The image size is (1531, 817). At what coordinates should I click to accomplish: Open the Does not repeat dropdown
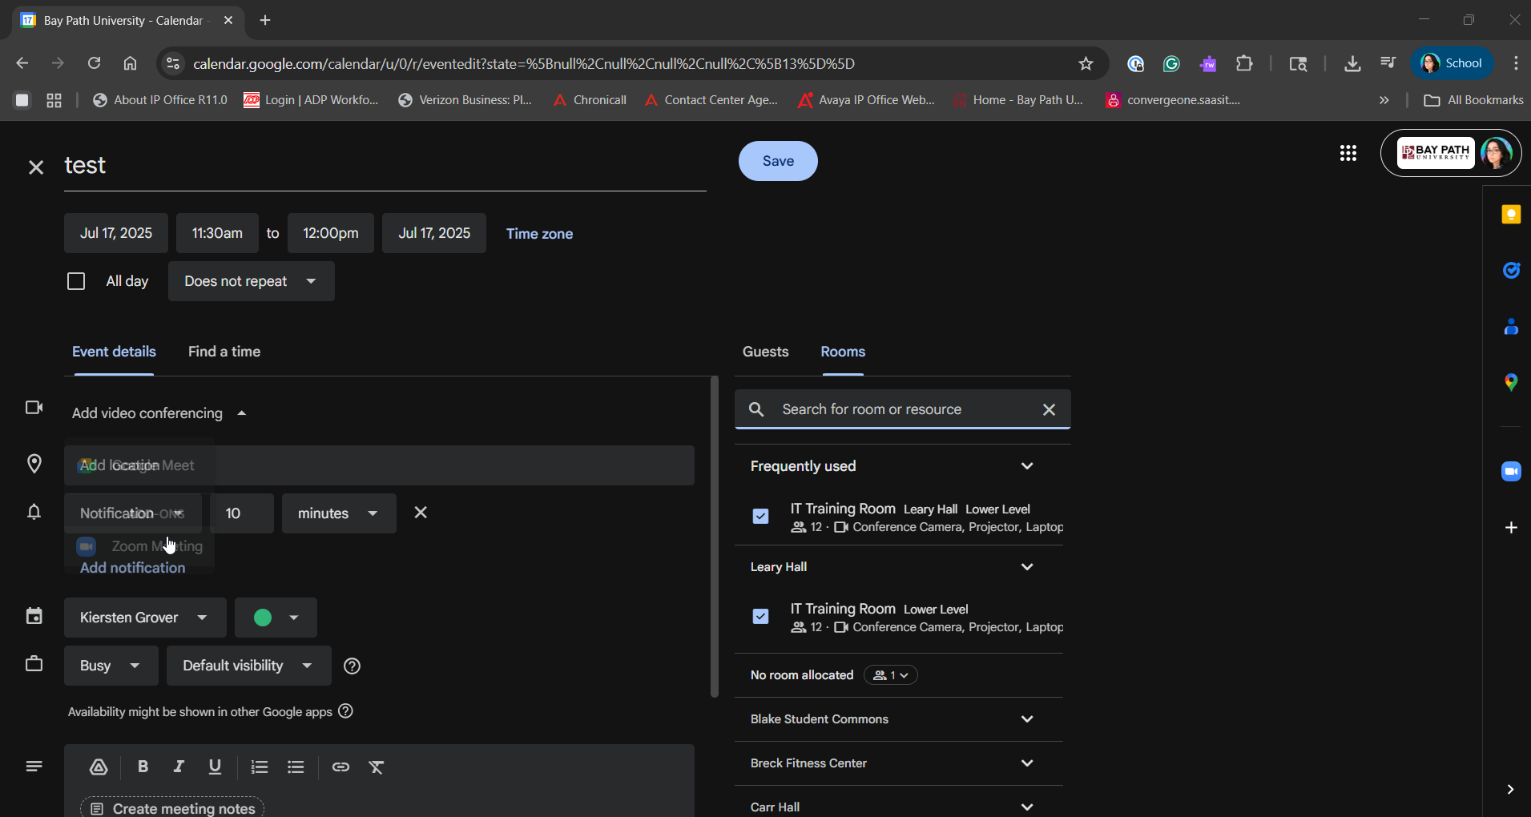251,281
